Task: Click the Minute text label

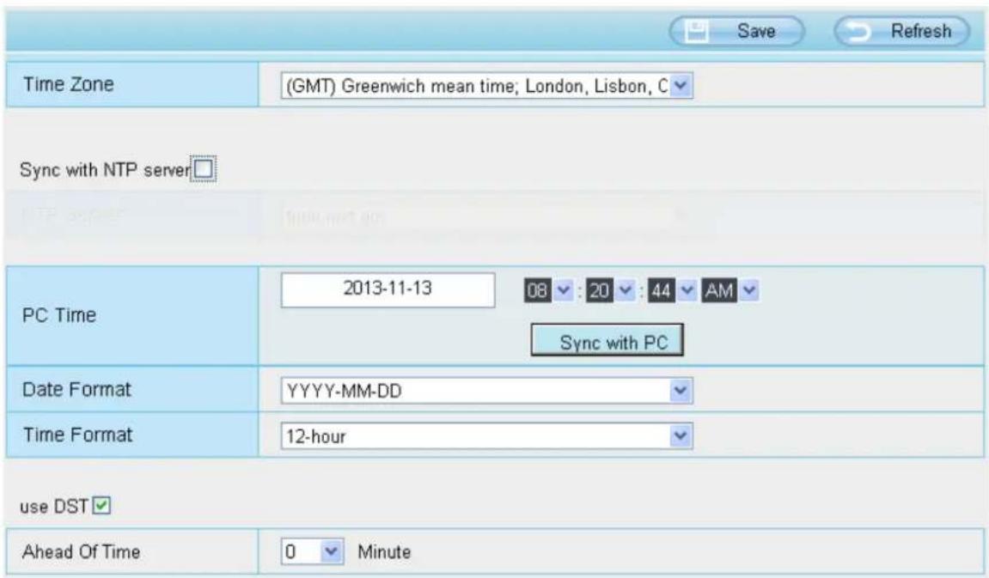Action: tap(384, 551)
